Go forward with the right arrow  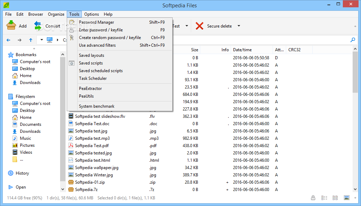pyautogui.click(x=20, y=40)
